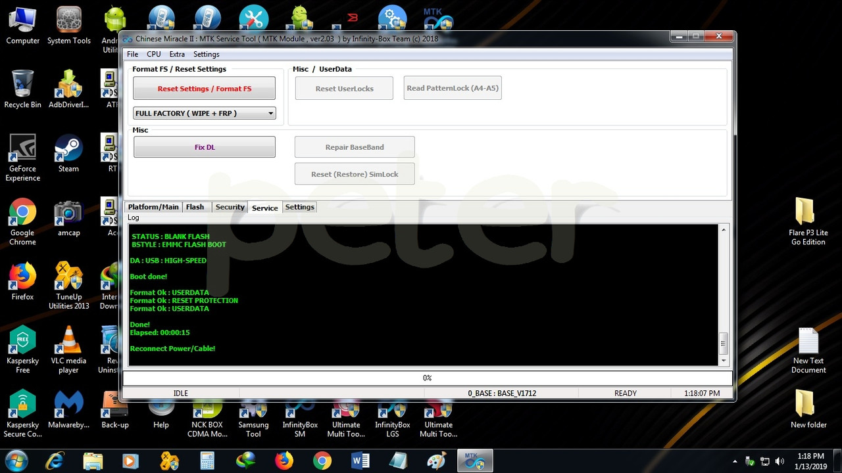Switch to the Flash tab
The height and width of the screenshot is (473, 842).
point(195,207)
